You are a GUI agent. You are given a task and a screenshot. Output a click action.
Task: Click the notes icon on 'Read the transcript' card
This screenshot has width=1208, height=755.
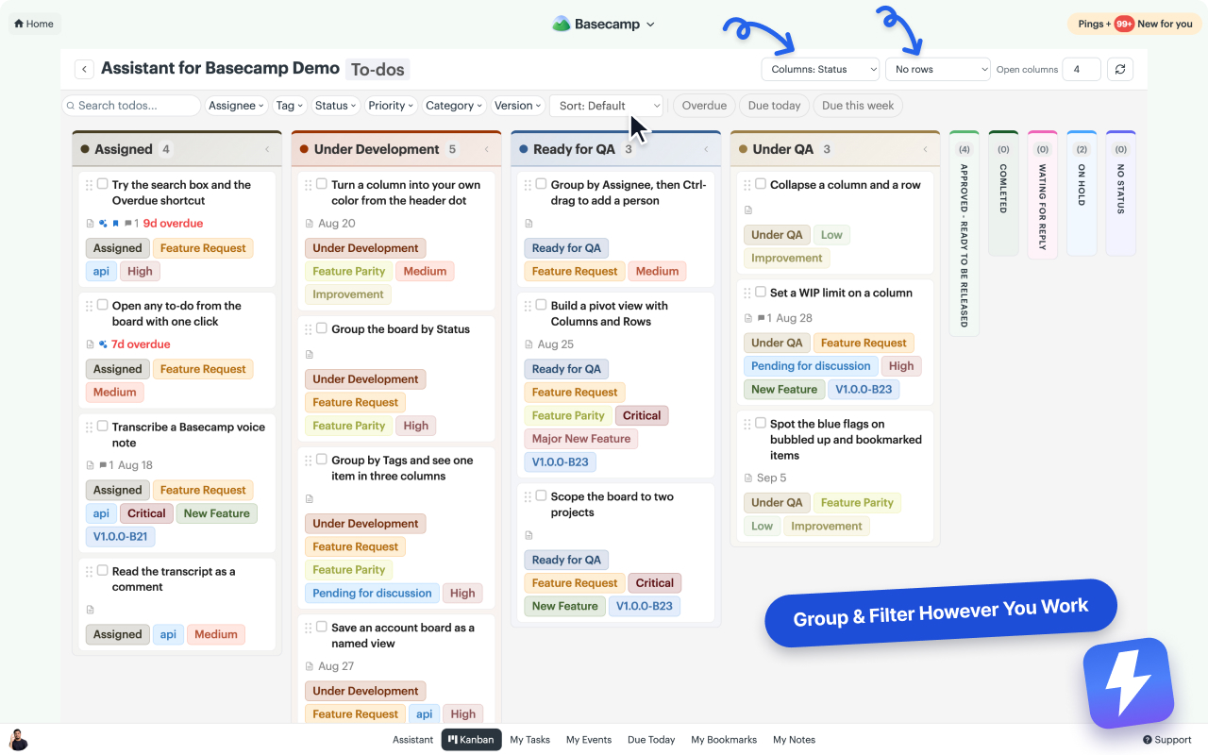pos(91,610)
